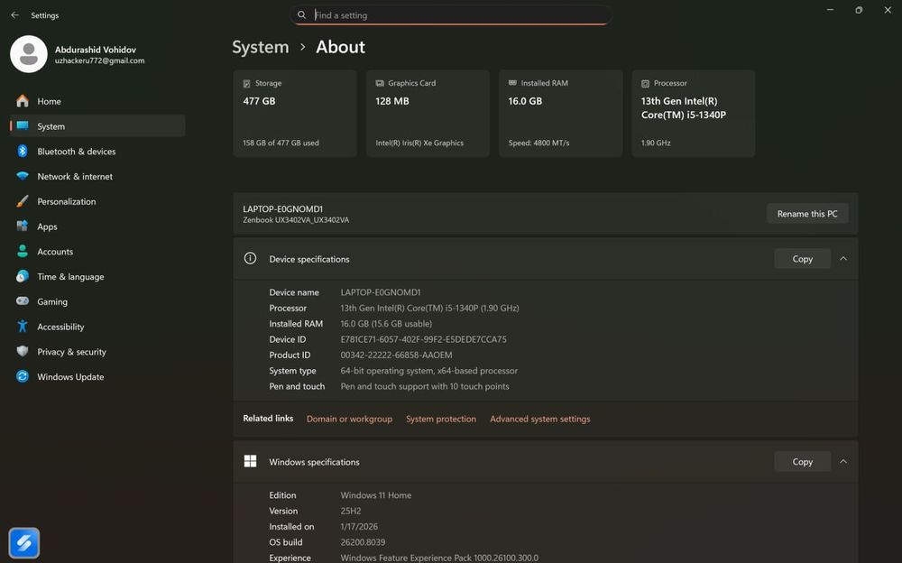
Task: Follow the Domain or workgroup link
Action: tap(349, 419)
